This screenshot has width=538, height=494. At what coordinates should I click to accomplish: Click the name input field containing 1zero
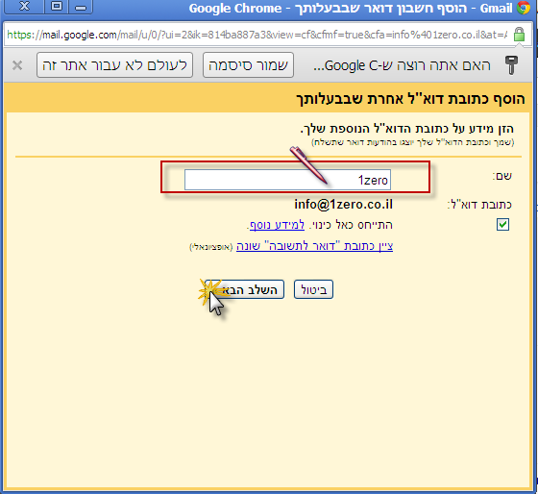[287, 180]
